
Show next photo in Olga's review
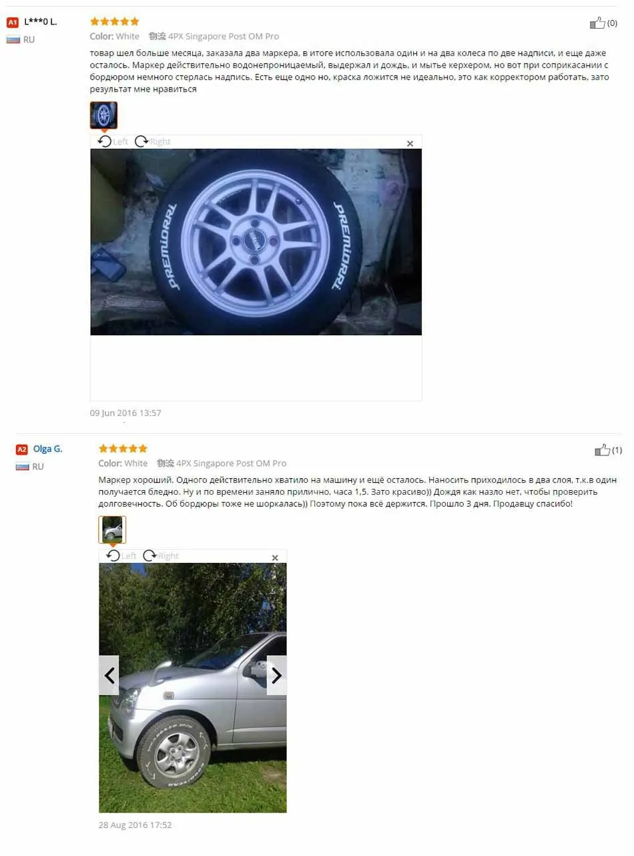click(x=276, y=675)
